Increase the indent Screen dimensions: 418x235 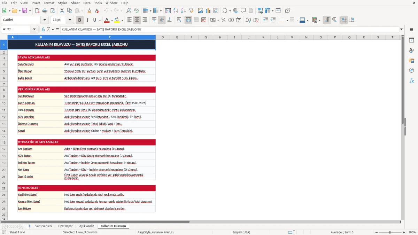pos(265,20)
